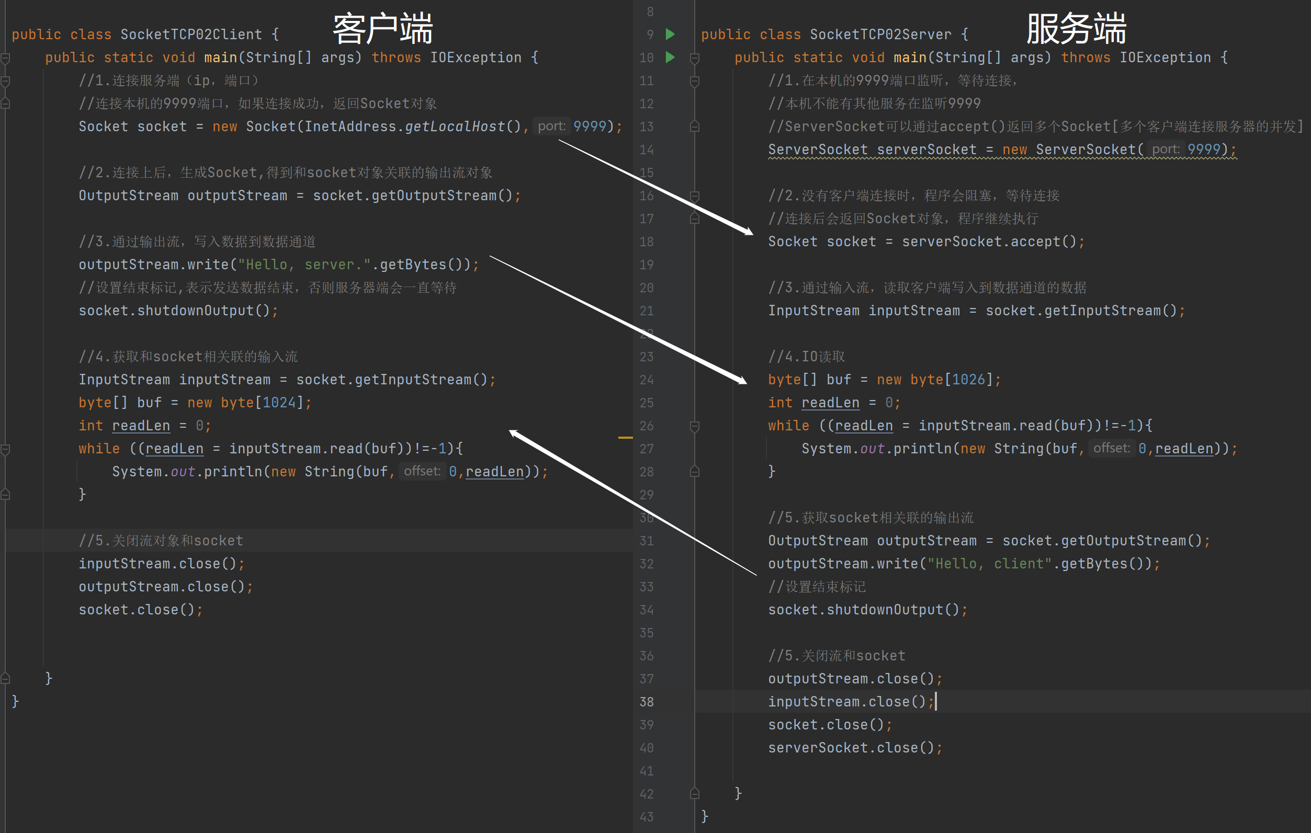
Task: Click 'port:' inlay hint in ServerSocket constructor
Action: click(1166, 149)
